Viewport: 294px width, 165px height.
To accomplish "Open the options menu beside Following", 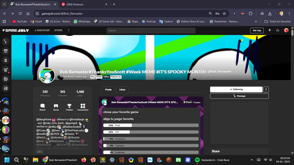I will point(266,89).
